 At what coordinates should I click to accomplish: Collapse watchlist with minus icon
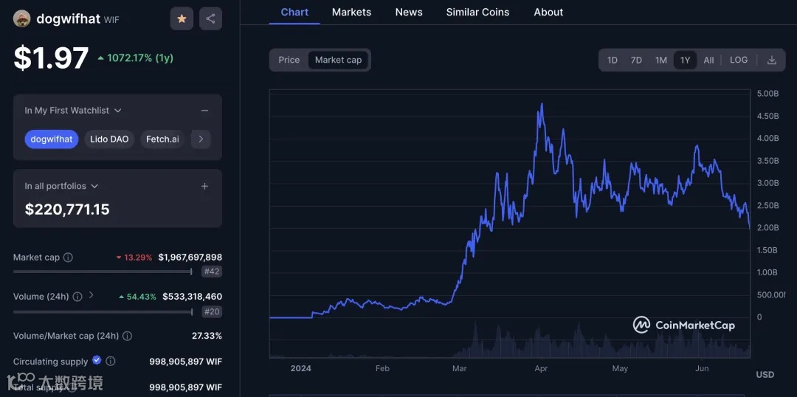tap(204, 111)
